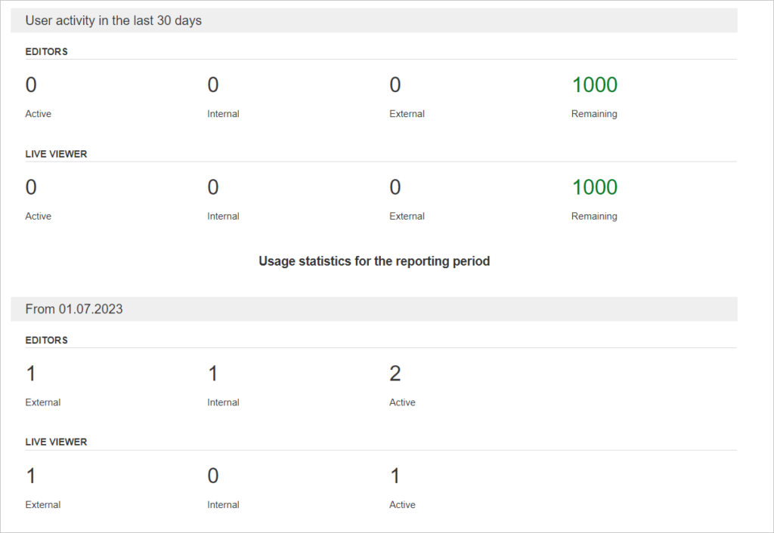Click the Remaining label under Live Viewer 1000

coord(594,217)
